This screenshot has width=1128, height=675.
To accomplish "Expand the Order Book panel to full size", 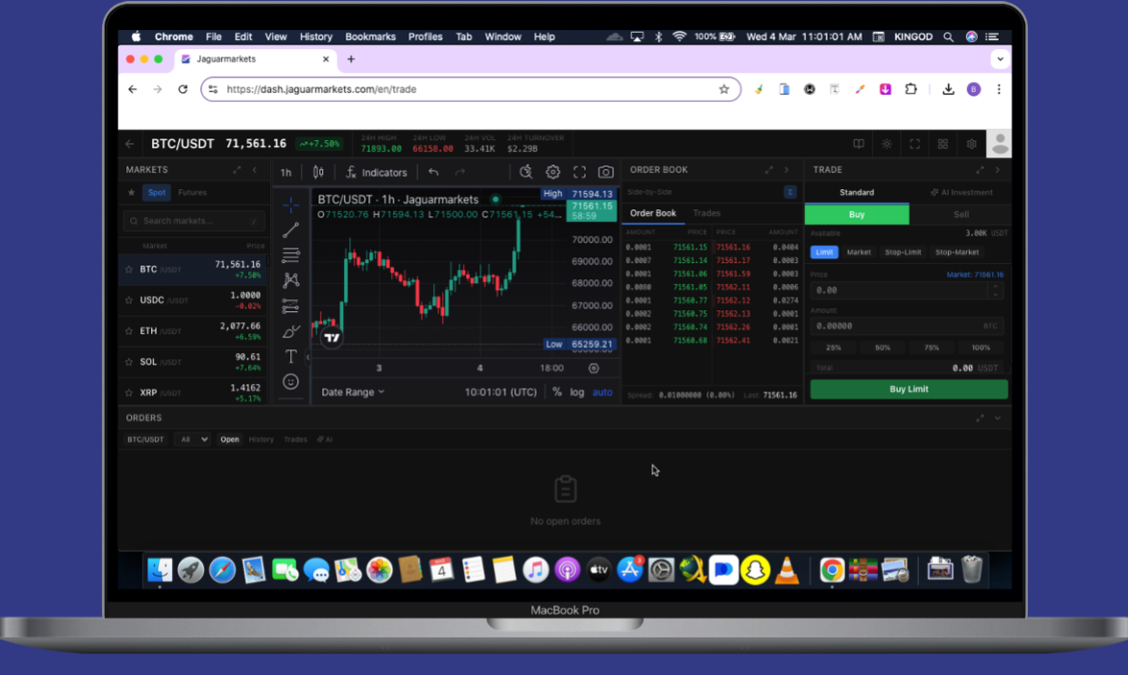I will tap(769, 170).
